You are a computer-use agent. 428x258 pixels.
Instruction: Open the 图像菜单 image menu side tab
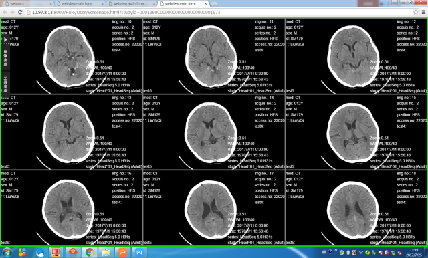pos(5,58)
